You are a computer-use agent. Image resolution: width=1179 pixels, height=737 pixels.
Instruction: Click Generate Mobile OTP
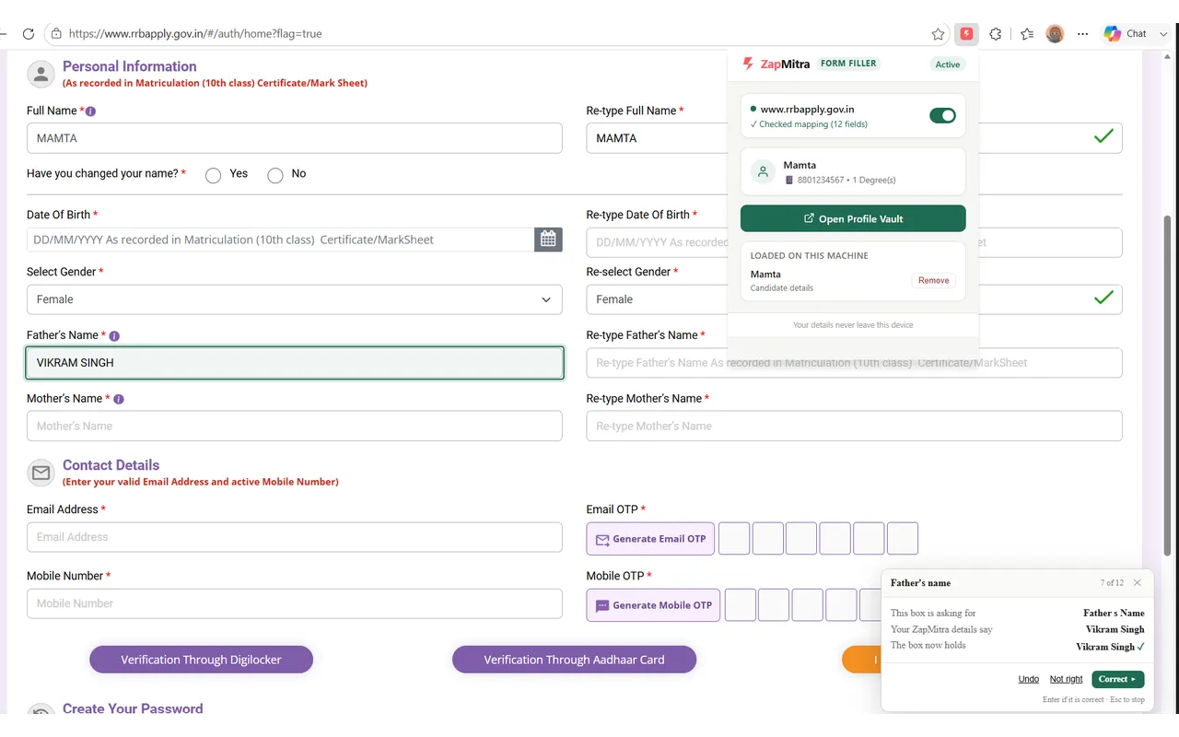coord(654,605)
